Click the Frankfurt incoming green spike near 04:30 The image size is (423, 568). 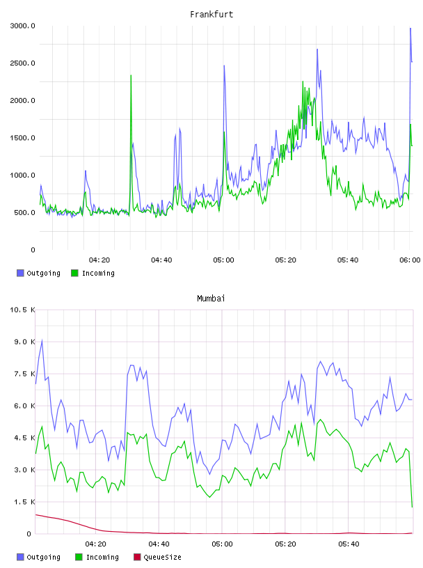[131, 76]
